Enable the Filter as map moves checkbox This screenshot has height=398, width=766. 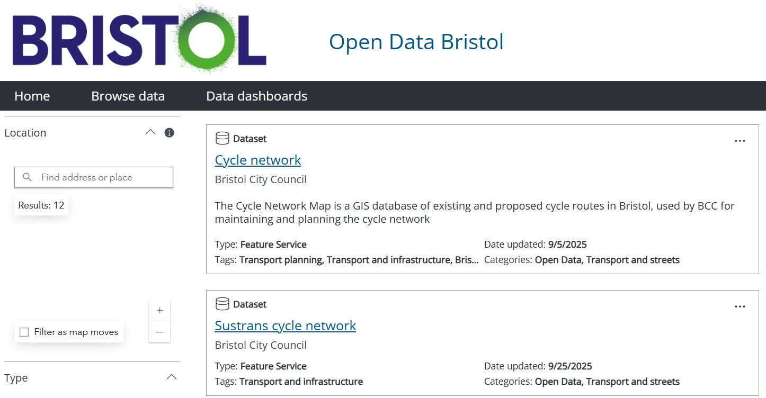click(24, 332)
